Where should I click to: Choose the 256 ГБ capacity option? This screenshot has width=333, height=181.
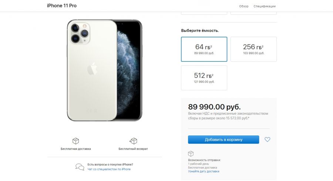253,49
